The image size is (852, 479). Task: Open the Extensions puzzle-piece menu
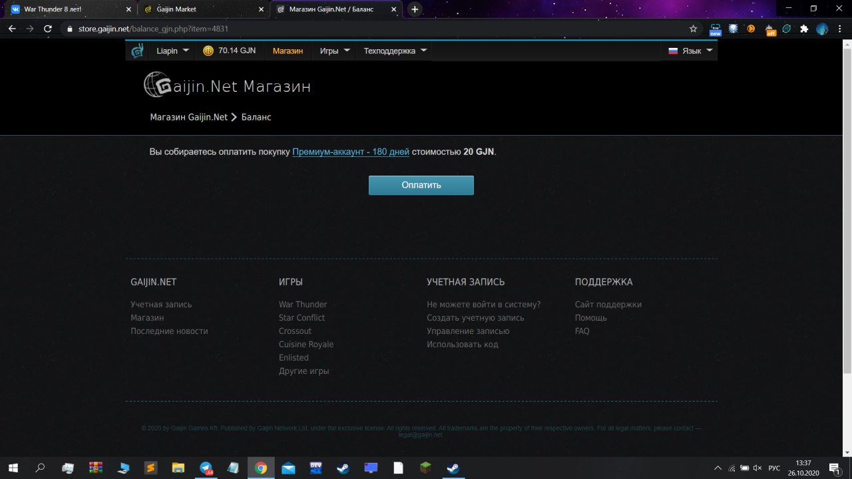(804, 29)
